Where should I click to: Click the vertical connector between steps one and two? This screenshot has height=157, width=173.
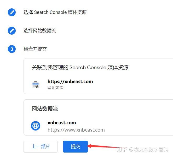[x=12, y=21]
